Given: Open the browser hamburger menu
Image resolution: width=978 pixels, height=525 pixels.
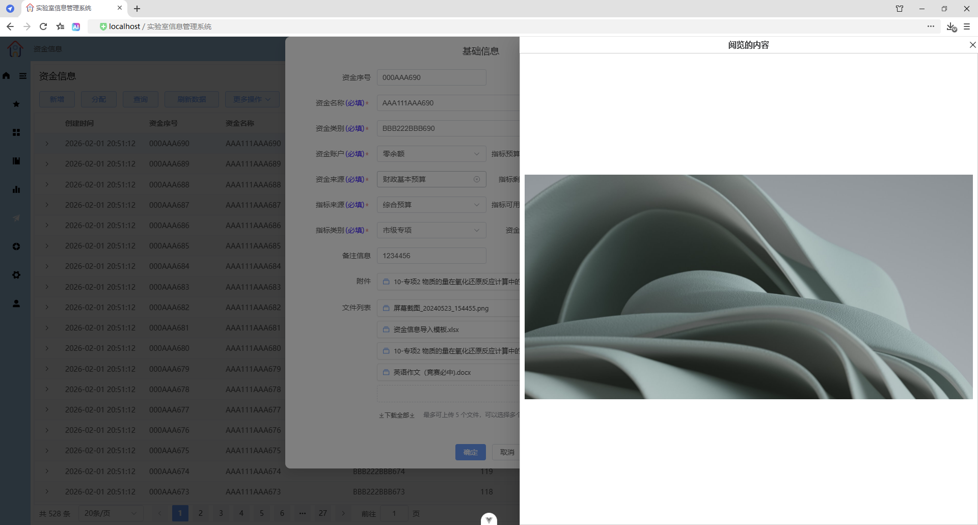Looking at the screenshot, I should tap(967, 26).
